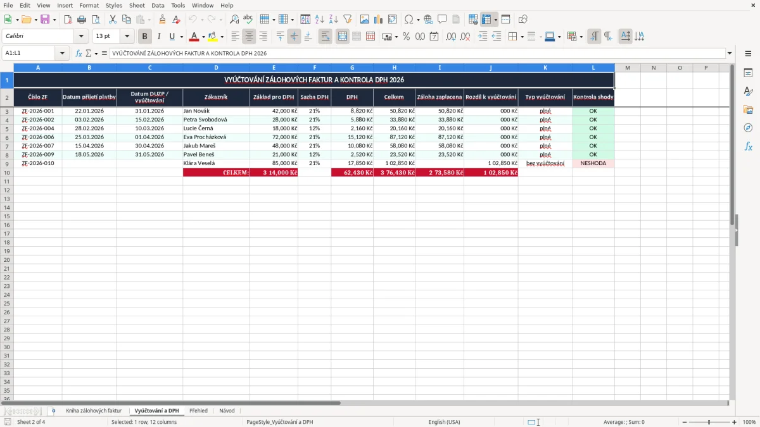Toggle Merge and Center Cells

point(343,37)
